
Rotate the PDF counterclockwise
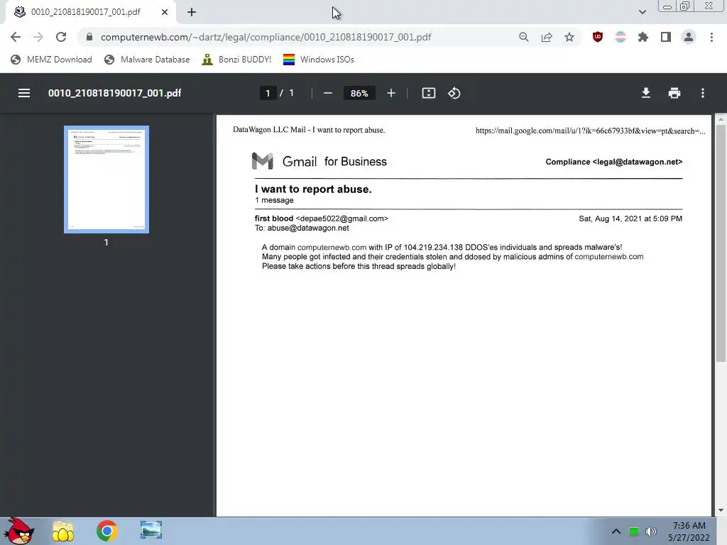click(454, 93)
